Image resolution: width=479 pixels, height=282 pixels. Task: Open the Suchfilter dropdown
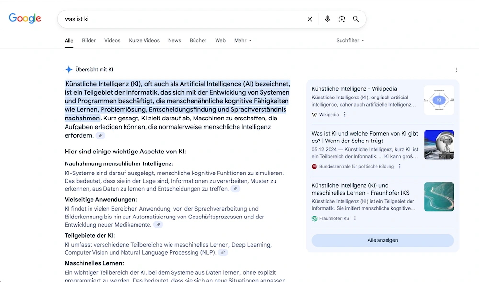pos(350,40)
